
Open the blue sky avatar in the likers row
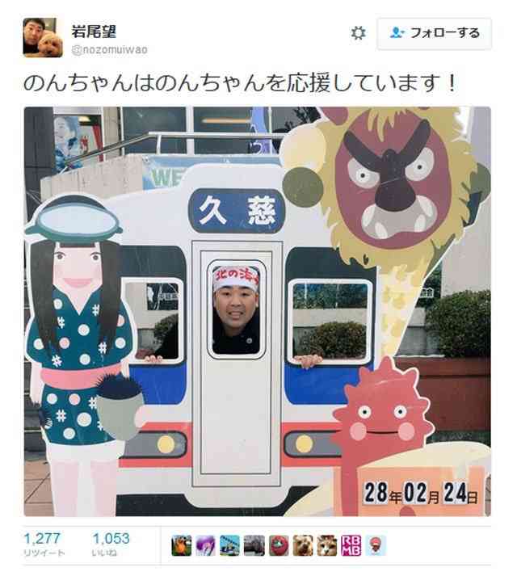230,545
